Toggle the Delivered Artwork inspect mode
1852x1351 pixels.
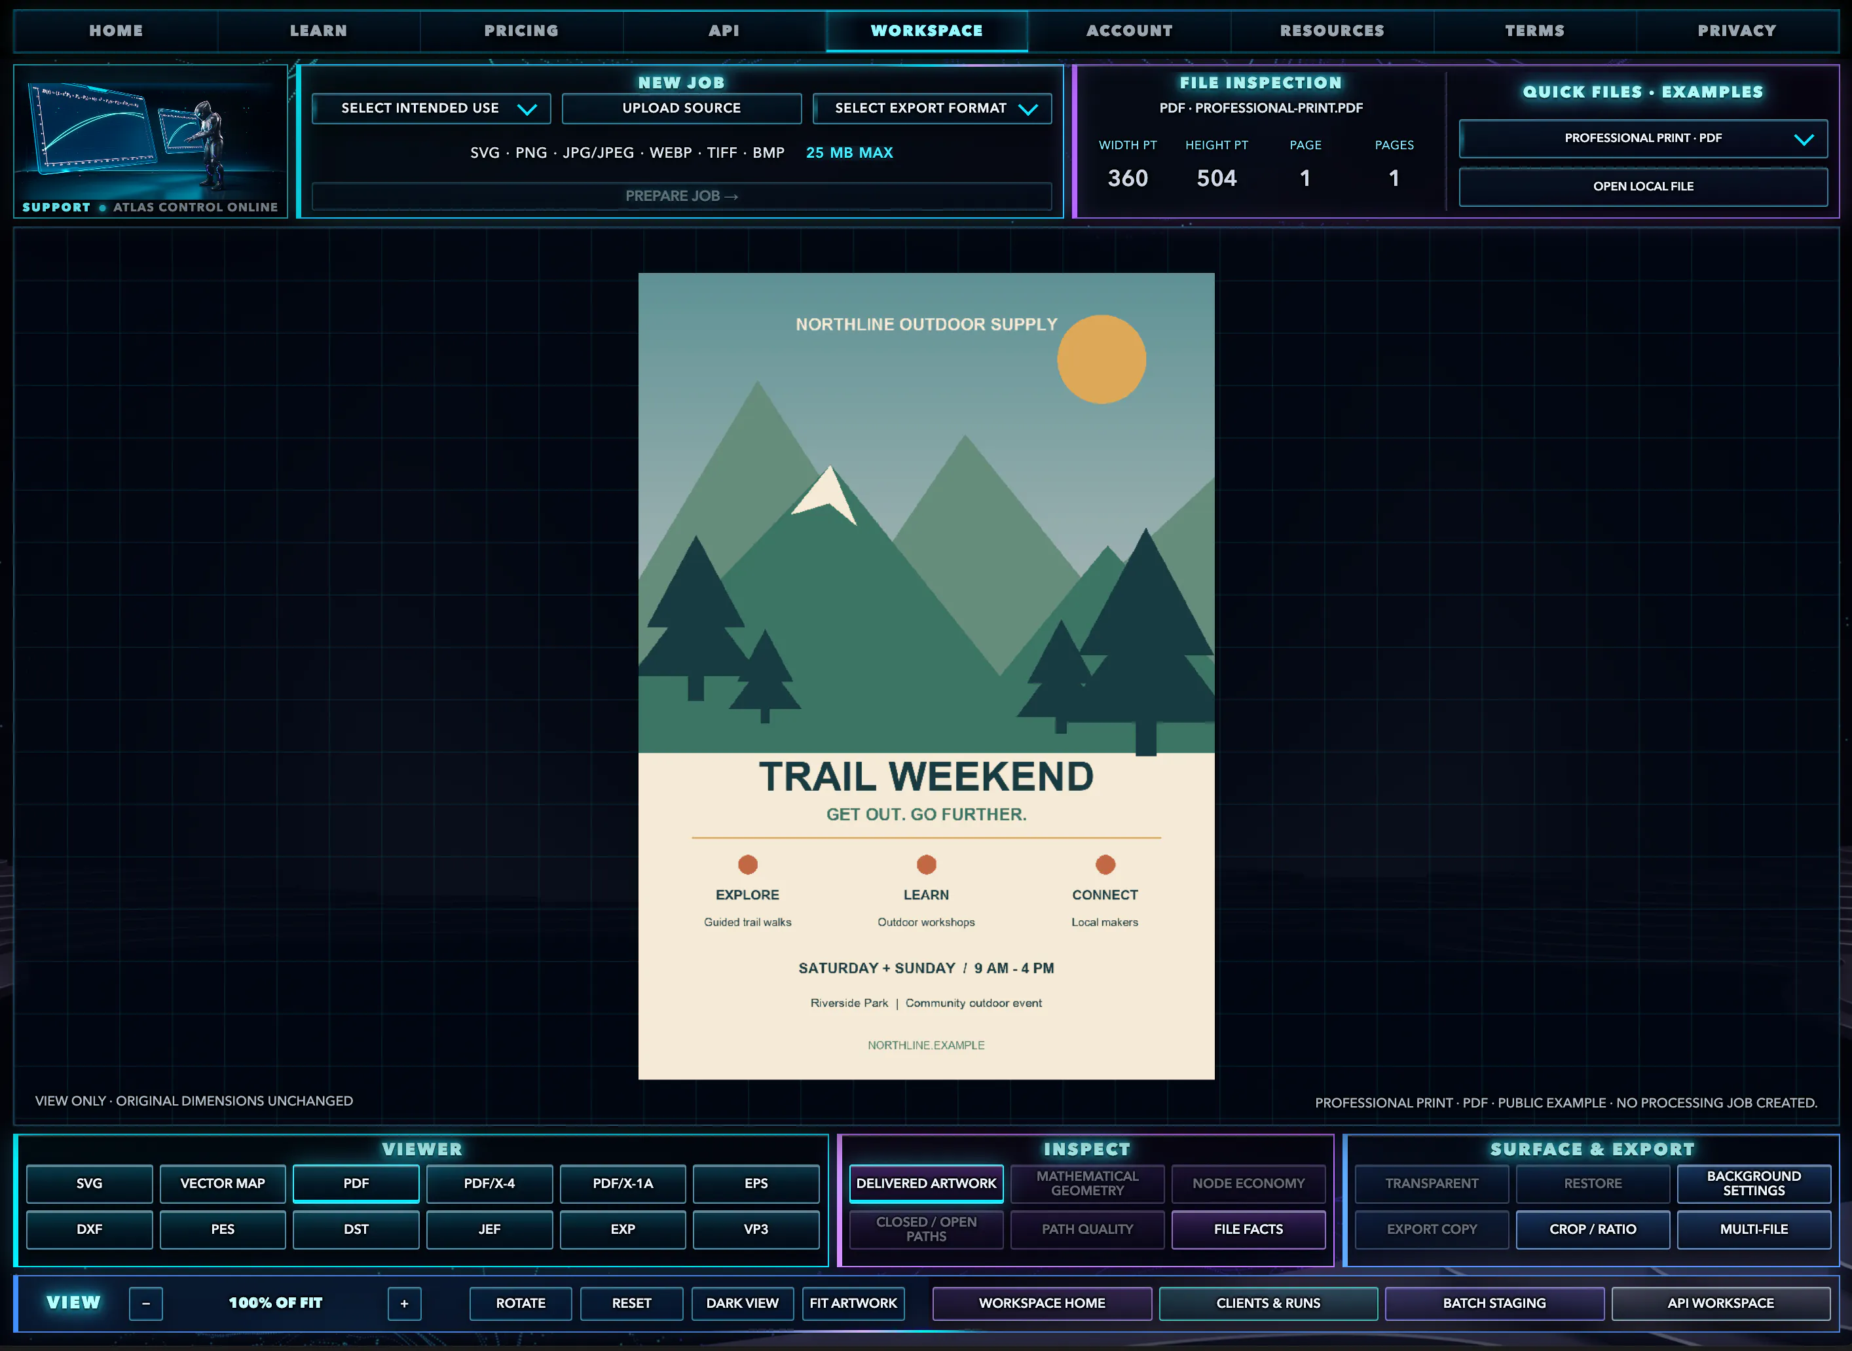pyautogui.click(x=926, y=1183)
